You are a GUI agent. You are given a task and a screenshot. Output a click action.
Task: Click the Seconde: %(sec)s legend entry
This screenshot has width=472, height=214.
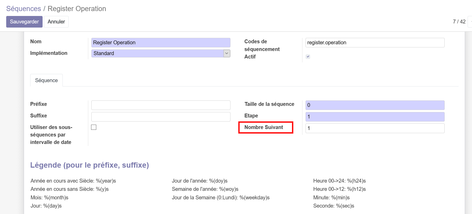click(x=334, y=206)
